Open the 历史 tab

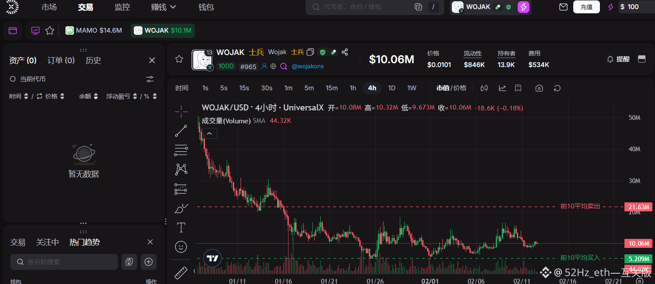click(x=93, y=61)
